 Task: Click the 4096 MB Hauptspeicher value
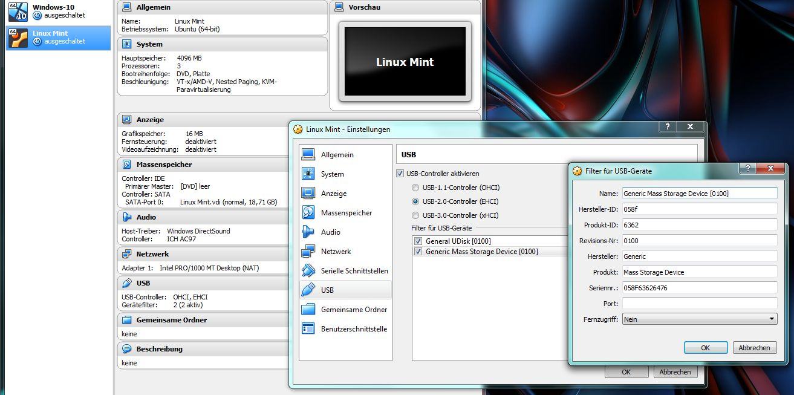pyautogui.click(x=189, y=58)
